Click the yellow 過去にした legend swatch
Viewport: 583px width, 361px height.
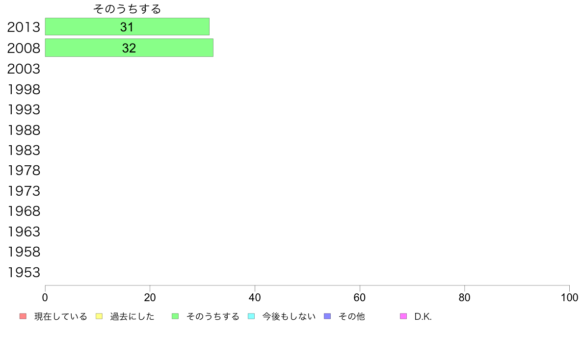(99, 316)
